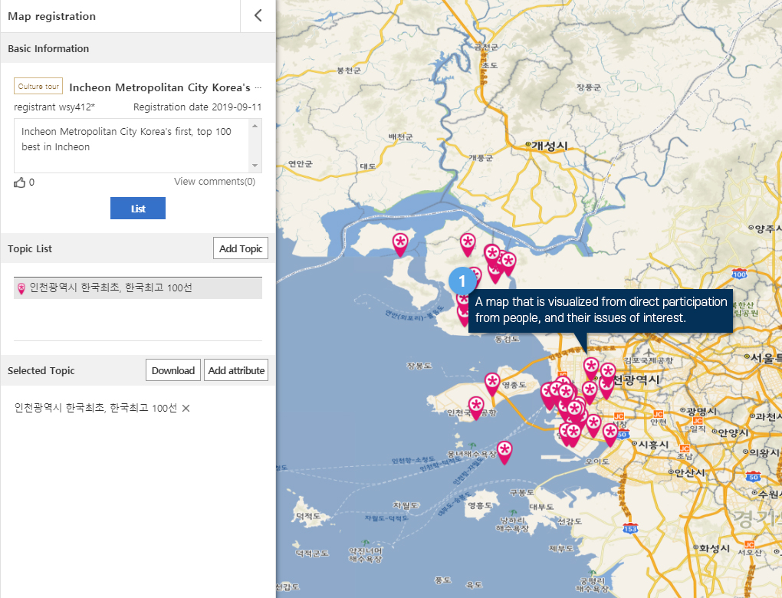The image size is (782, 598).
Task: Download the selected topic data
Action: pyautogui.click(x=173, y=370)
